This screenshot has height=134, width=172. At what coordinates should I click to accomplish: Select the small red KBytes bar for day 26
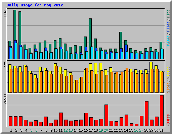[136, 125]
